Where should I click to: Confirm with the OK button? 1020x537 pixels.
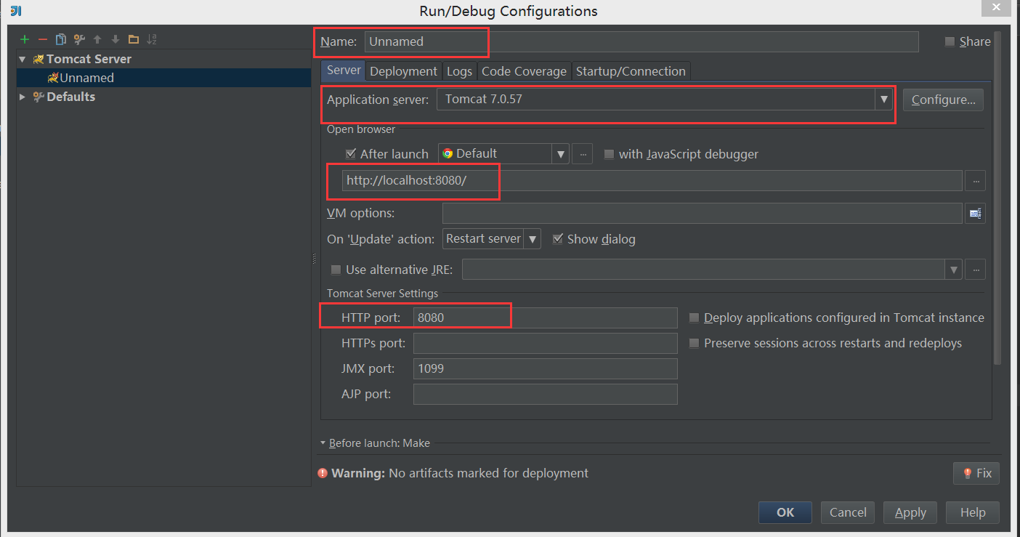(785, 512)
